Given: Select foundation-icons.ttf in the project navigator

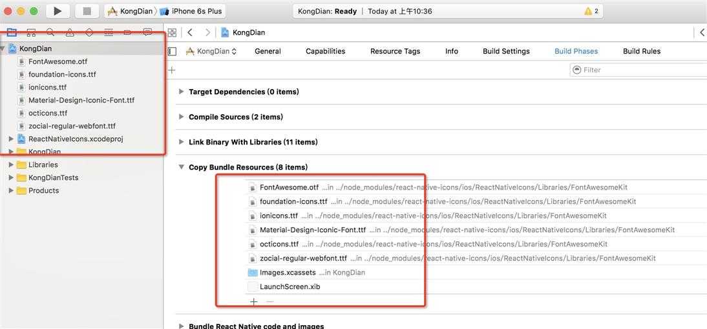Looking at the screenshot, I should [x=62, y=74].
